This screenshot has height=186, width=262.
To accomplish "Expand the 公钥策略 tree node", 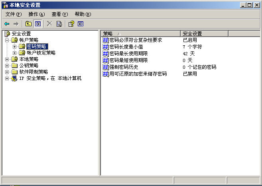I will (7, 66).
